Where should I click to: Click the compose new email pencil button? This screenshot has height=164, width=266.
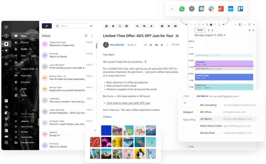(x=47, y=26)
